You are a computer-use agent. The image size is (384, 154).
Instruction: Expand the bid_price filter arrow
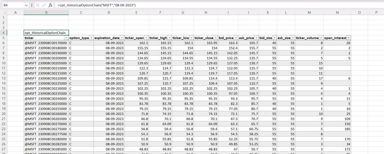[235, 38]
